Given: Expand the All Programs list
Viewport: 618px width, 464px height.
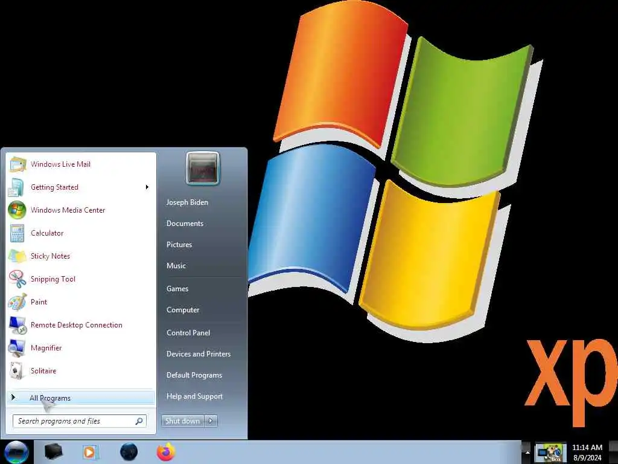Looking at the screenshot, I should pyautogui.click(x=81, y=398).
